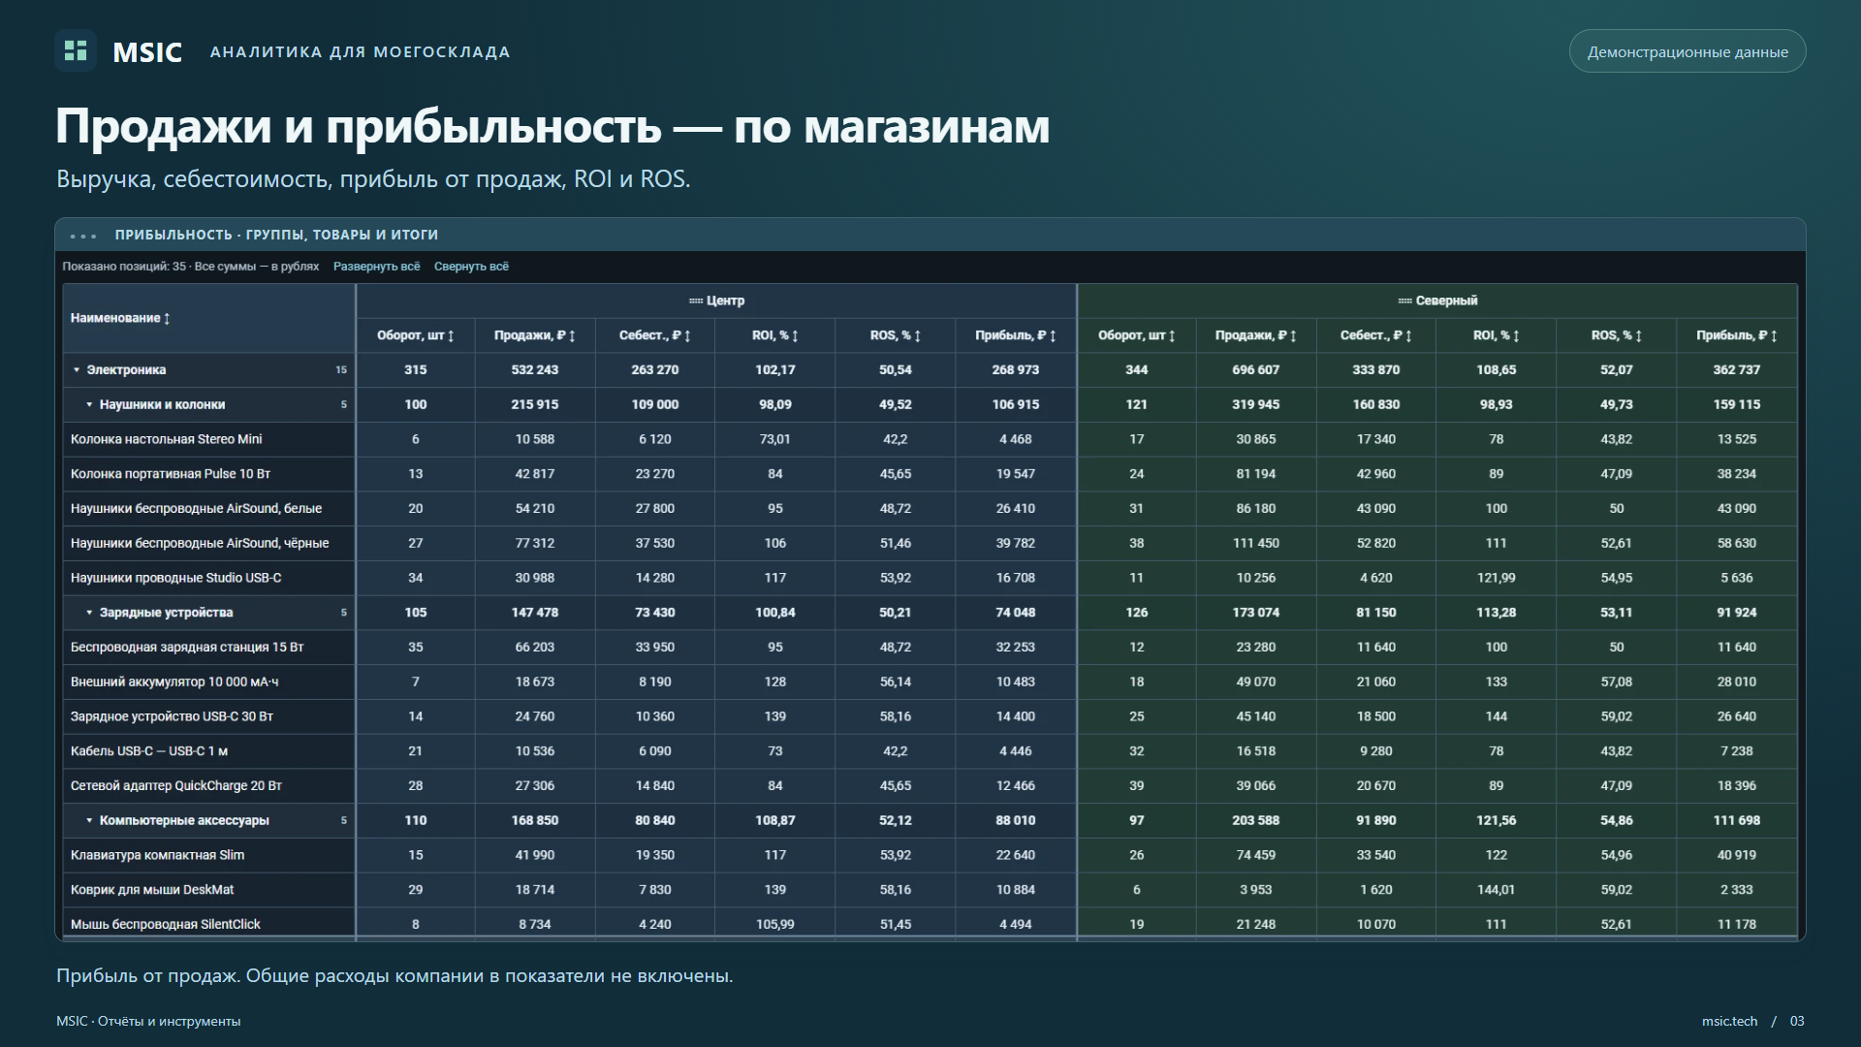The width and height of the screenshot is (1861, 1047).
Task: Click the profit cell with value 111 698
Action: 1737,821
